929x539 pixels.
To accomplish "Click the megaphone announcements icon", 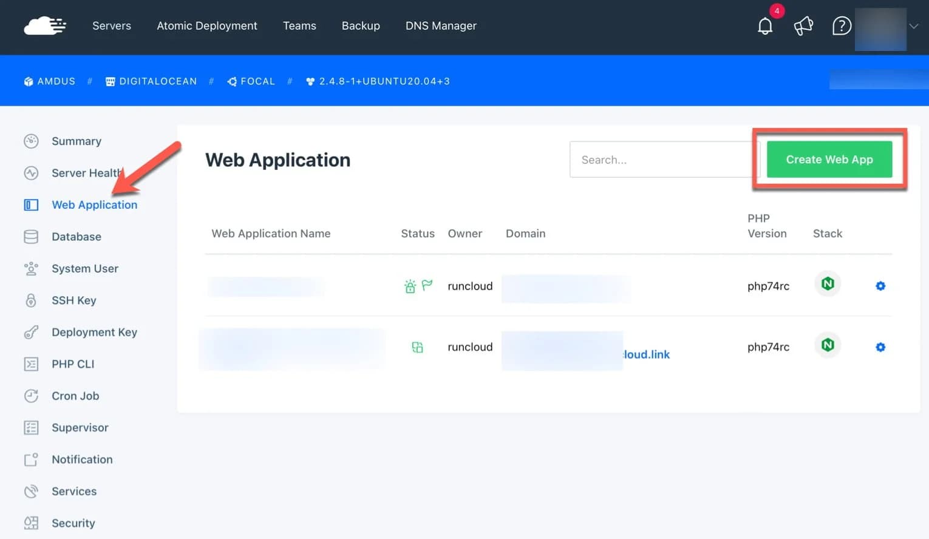I will point(803,25).
